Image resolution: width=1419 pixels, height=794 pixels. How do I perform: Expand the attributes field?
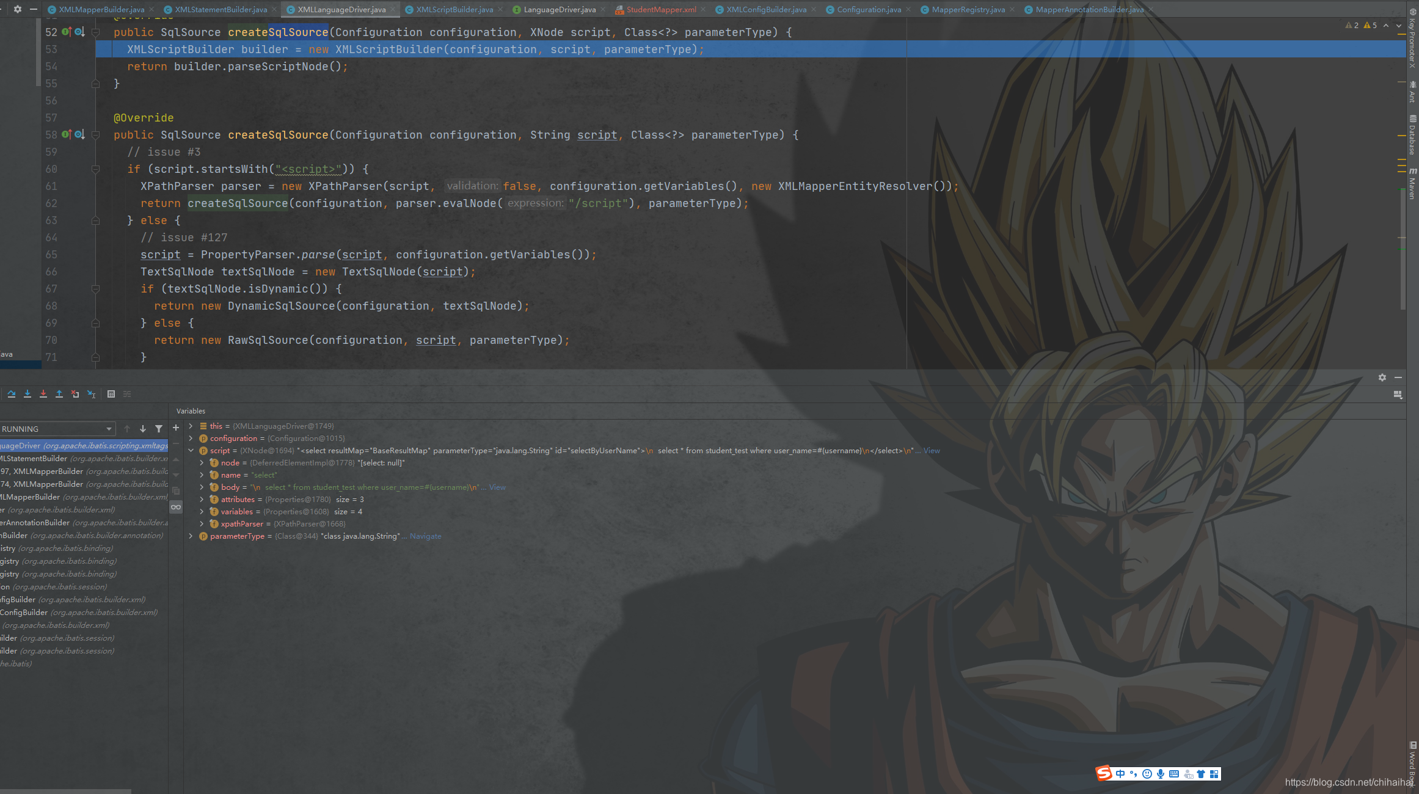point(202,500)
